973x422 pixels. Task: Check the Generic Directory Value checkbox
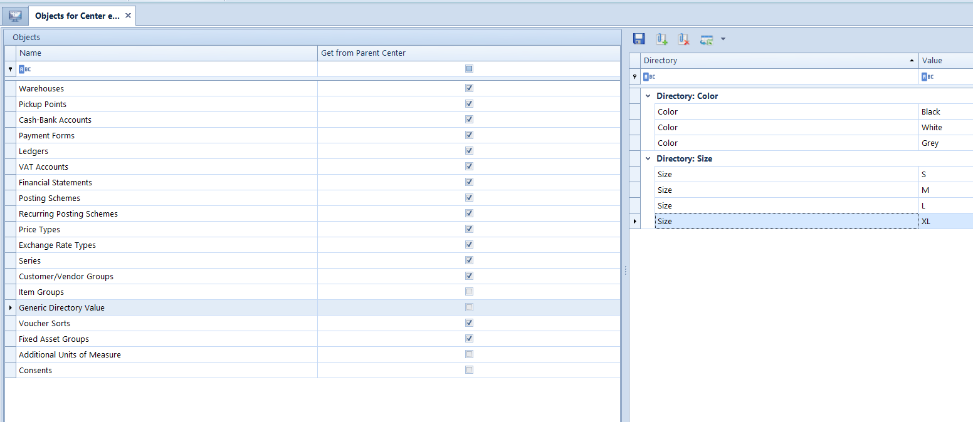[x=469, y=307]
